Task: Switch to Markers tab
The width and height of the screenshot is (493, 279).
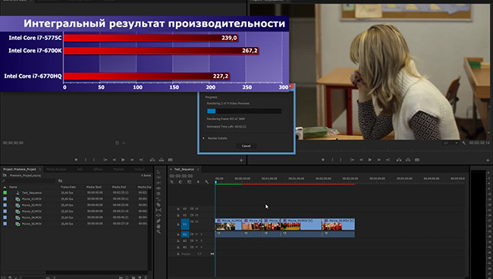Action: 118,169
